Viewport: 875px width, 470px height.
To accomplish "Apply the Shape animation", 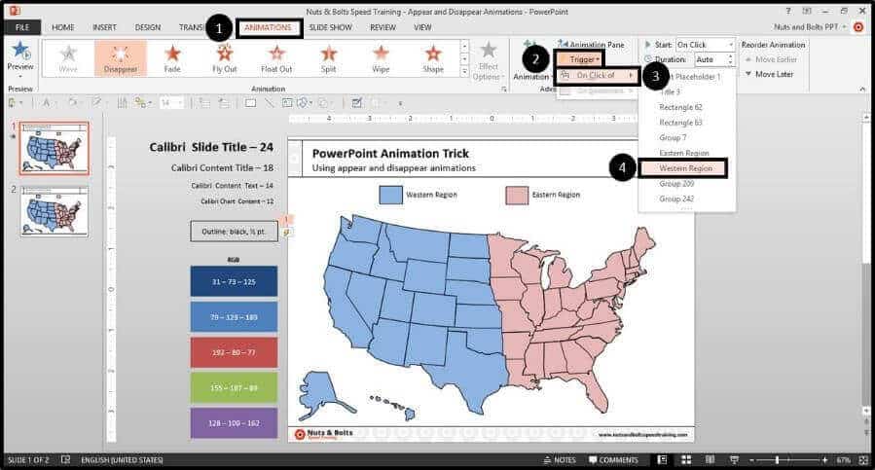I will tap(433, 58).
